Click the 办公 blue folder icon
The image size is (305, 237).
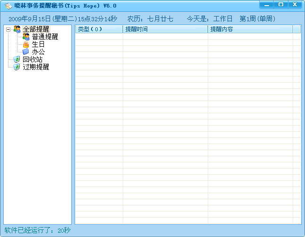tap(25, 52)
